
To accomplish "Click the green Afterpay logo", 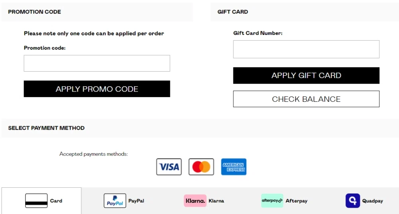I will [x=272, y=201].
